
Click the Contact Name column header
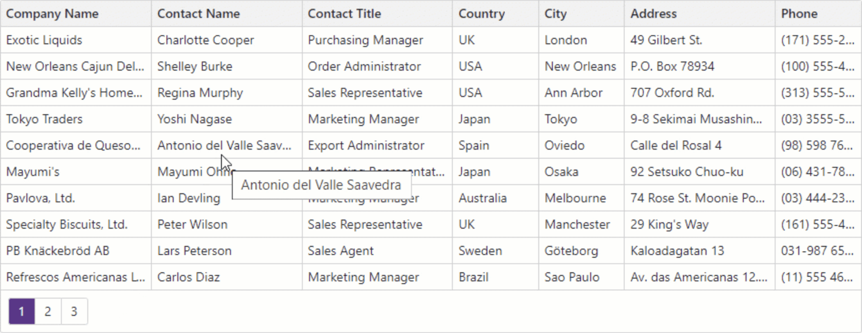pyautogui.click(x=199, y=14)
